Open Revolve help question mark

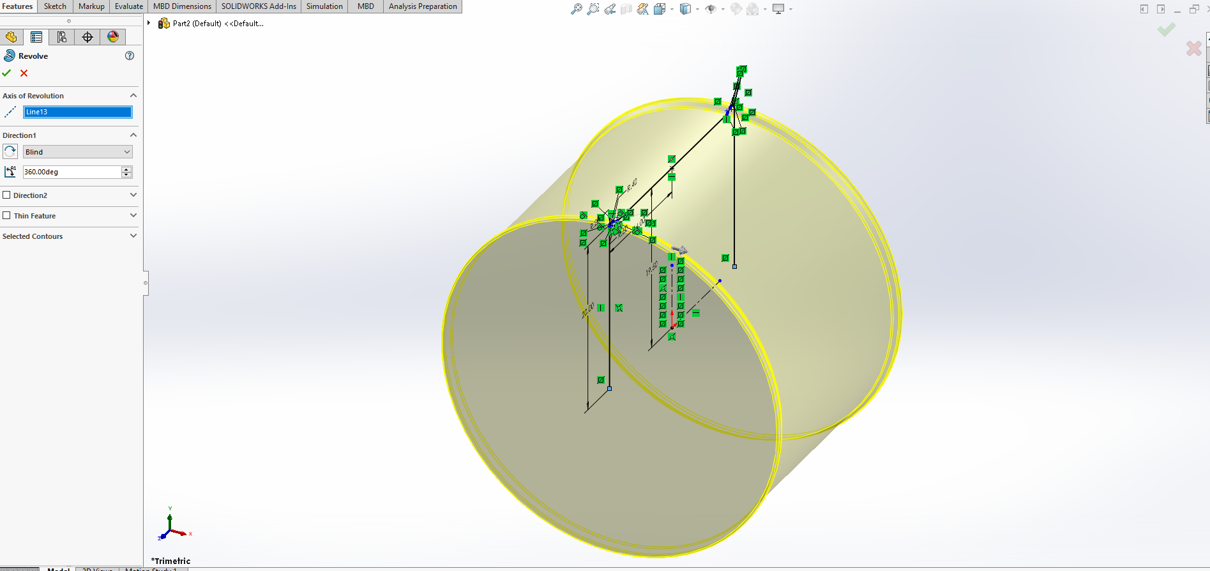tap(130, 56)
